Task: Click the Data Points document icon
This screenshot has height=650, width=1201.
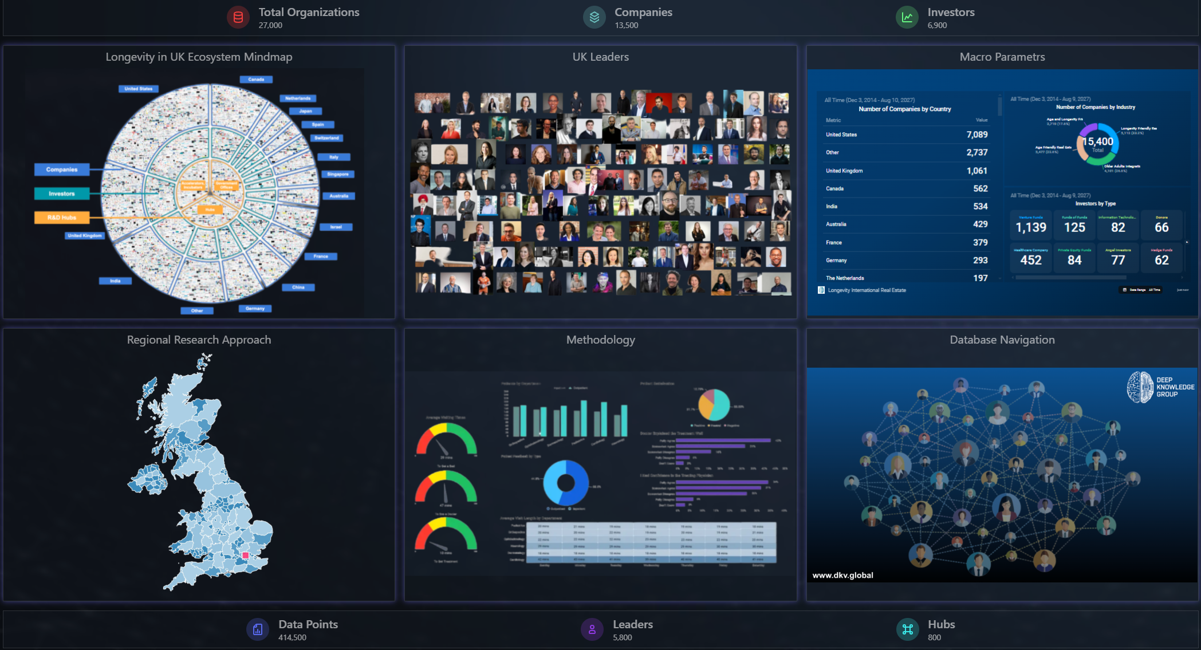Action: click(x=257, y=629)
